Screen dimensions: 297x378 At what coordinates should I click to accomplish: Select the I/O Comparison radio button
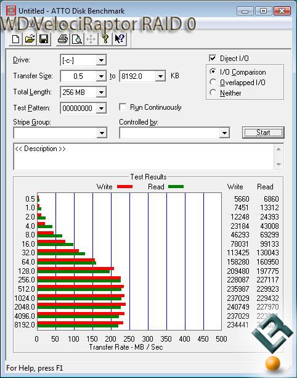click(213, 72)
